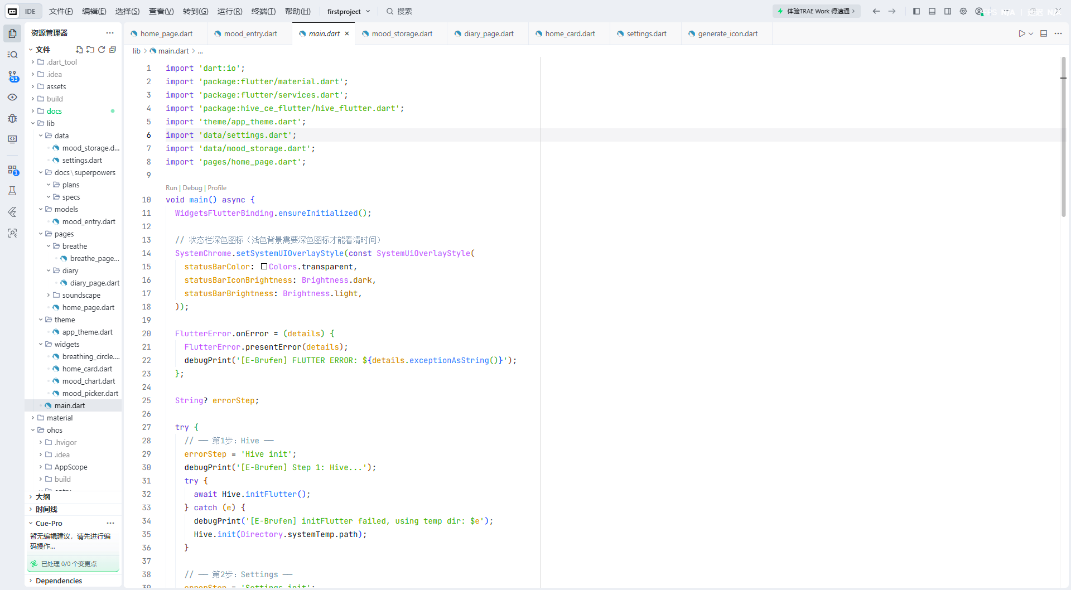The width and height of the screenshot is (1071, 590).
Task: Click the new folder icon in explorer
Action: [x=90, y=50]
